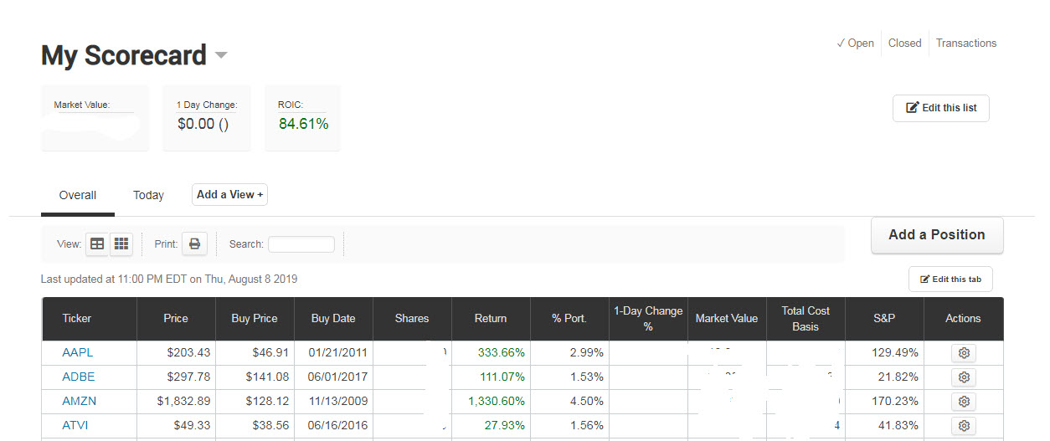Open gear actions for AAPL row
The image size is (1050, 441).
[x=964, y=353]
